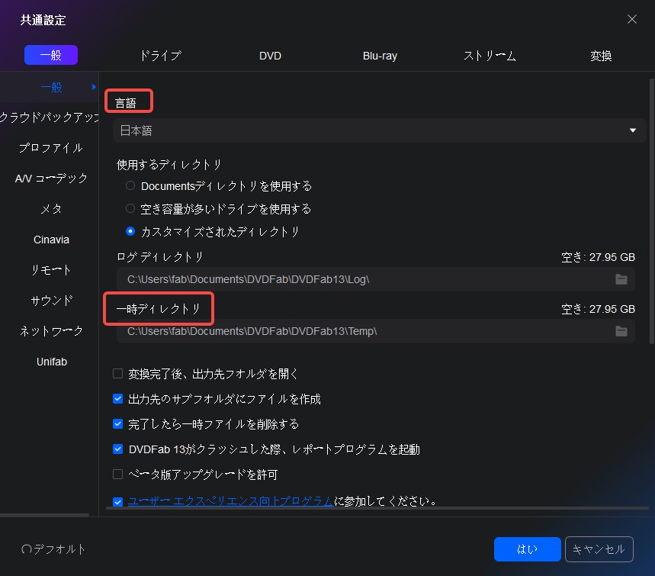This screenshot has height=576, width=655.
Task: Switch to the ストリーム tab
Action: [490, 56]
